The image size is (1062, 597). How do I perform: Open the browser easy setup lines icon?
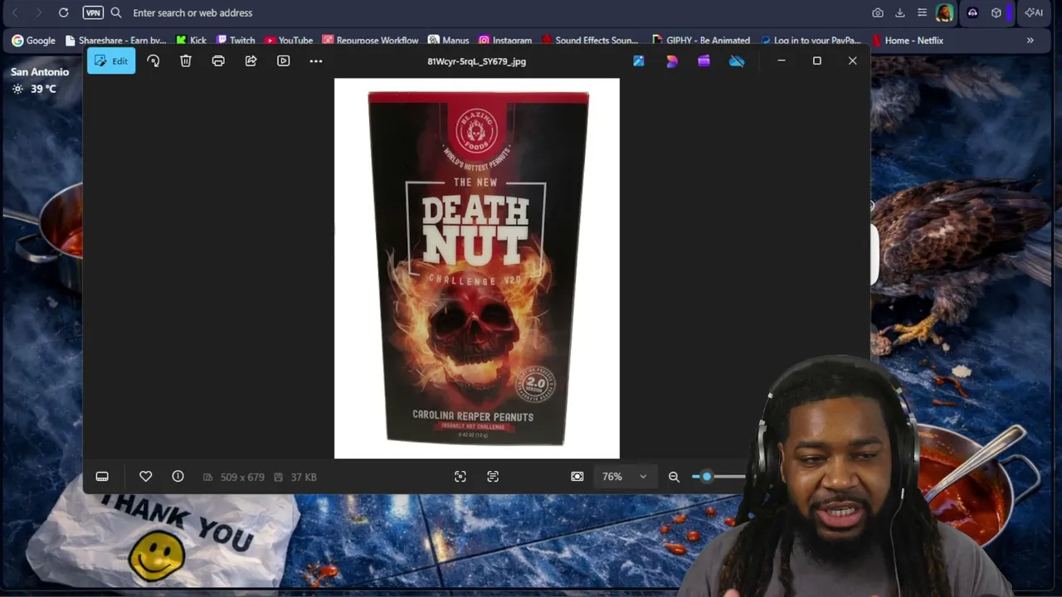(922, 12)
